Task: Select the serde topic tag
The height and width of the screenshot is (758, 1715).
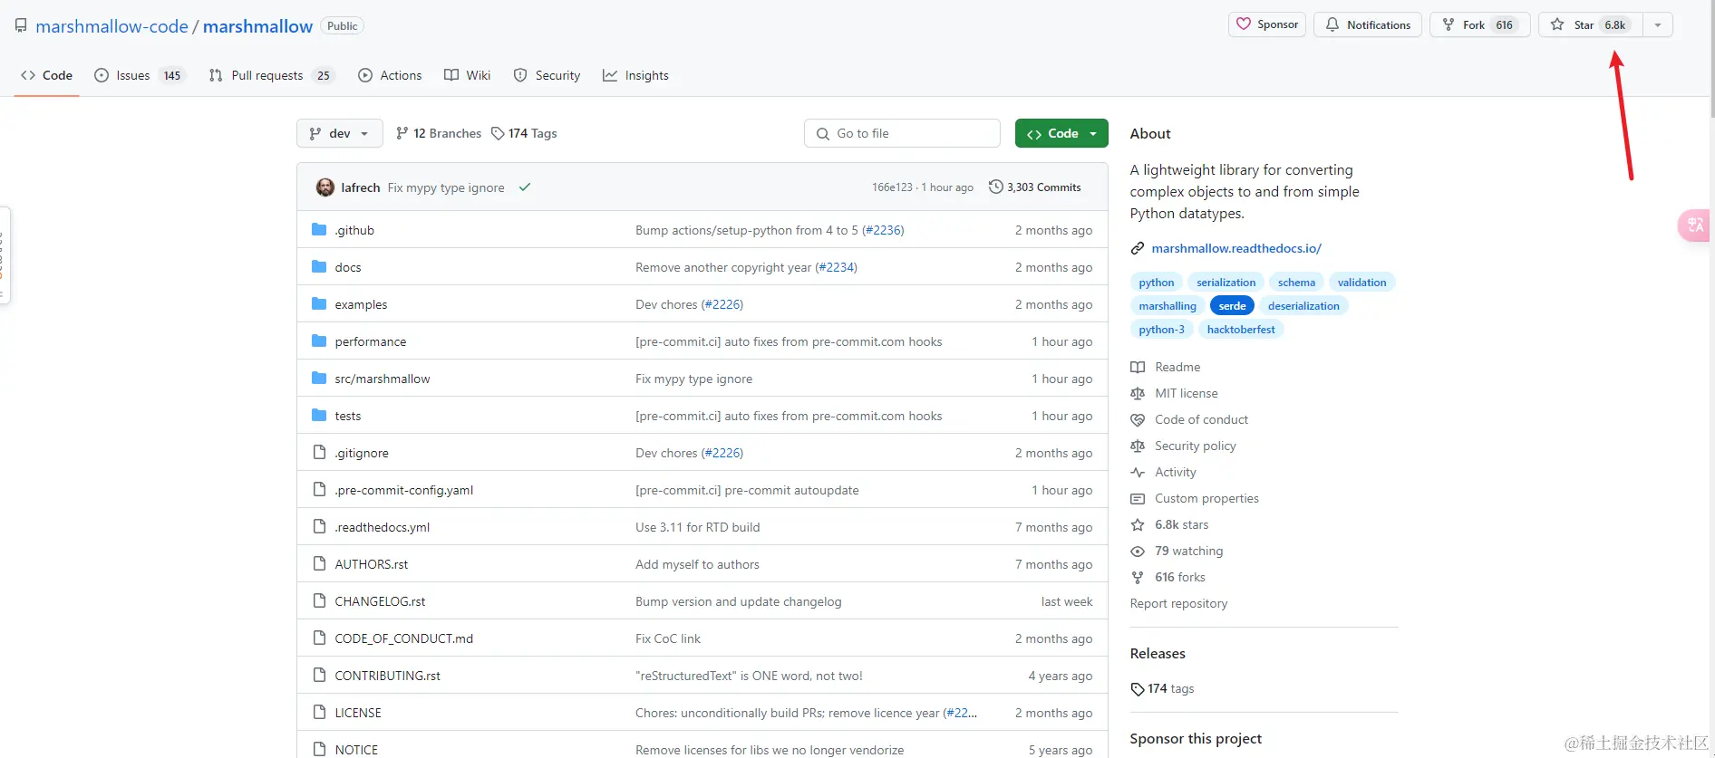Action: click(x=1232, y=306)
